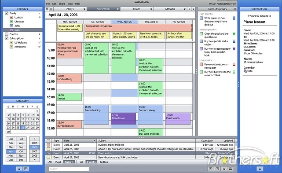Viewport: 282px width, 173px height.
Task: Sort event list by Date column
Action: [79, 140]
